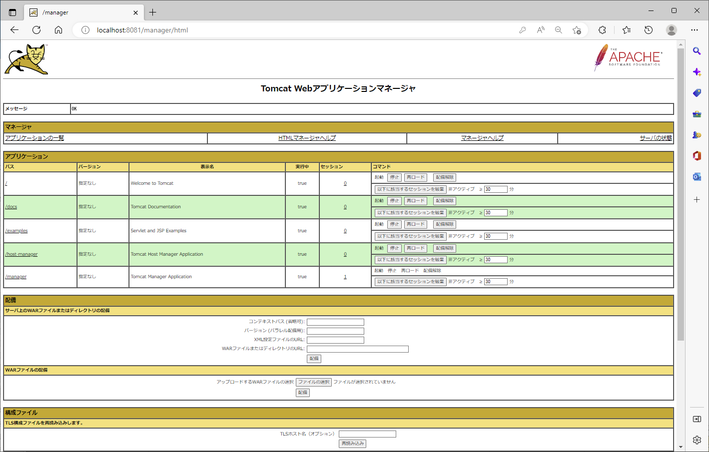
Task: Open Edge settings and more menu
Action: pos(695,30)
